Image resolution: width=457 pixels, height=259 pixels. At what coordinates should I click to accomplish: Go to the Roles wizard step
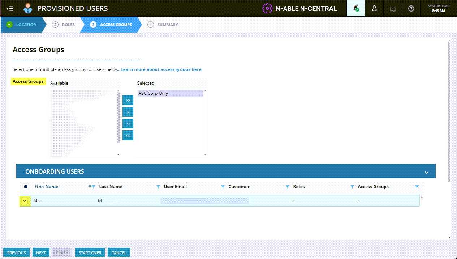pos(64,25)
